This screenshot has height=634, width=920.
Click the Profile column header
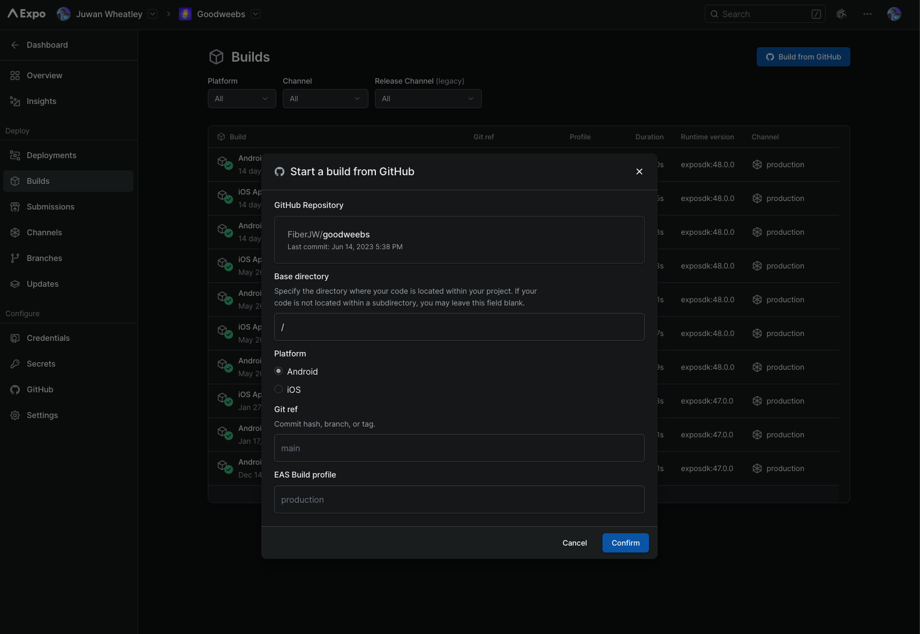click(x=580, y=137)
